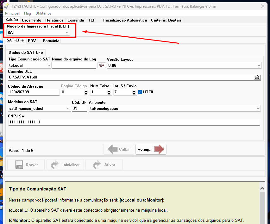
Task: Click the Avançar red arrow button
Action: click(151, 150)
